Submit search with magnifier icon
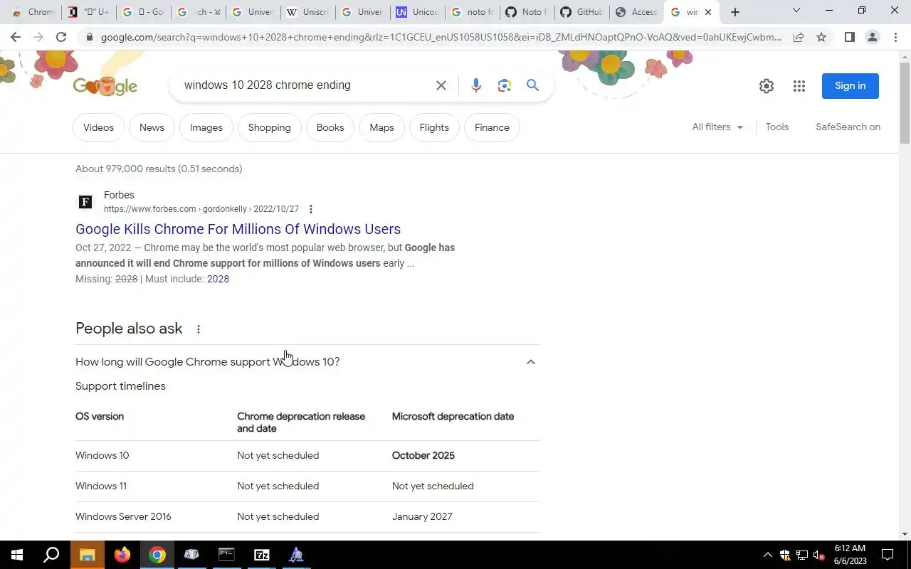Viewport: 911px width, 569px height. (532, 85)
